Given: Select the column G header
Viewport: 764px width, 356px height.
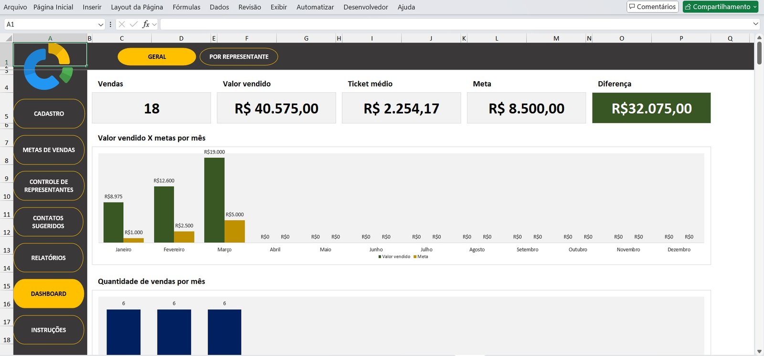Looking at the screenshot, I should 306,38.
